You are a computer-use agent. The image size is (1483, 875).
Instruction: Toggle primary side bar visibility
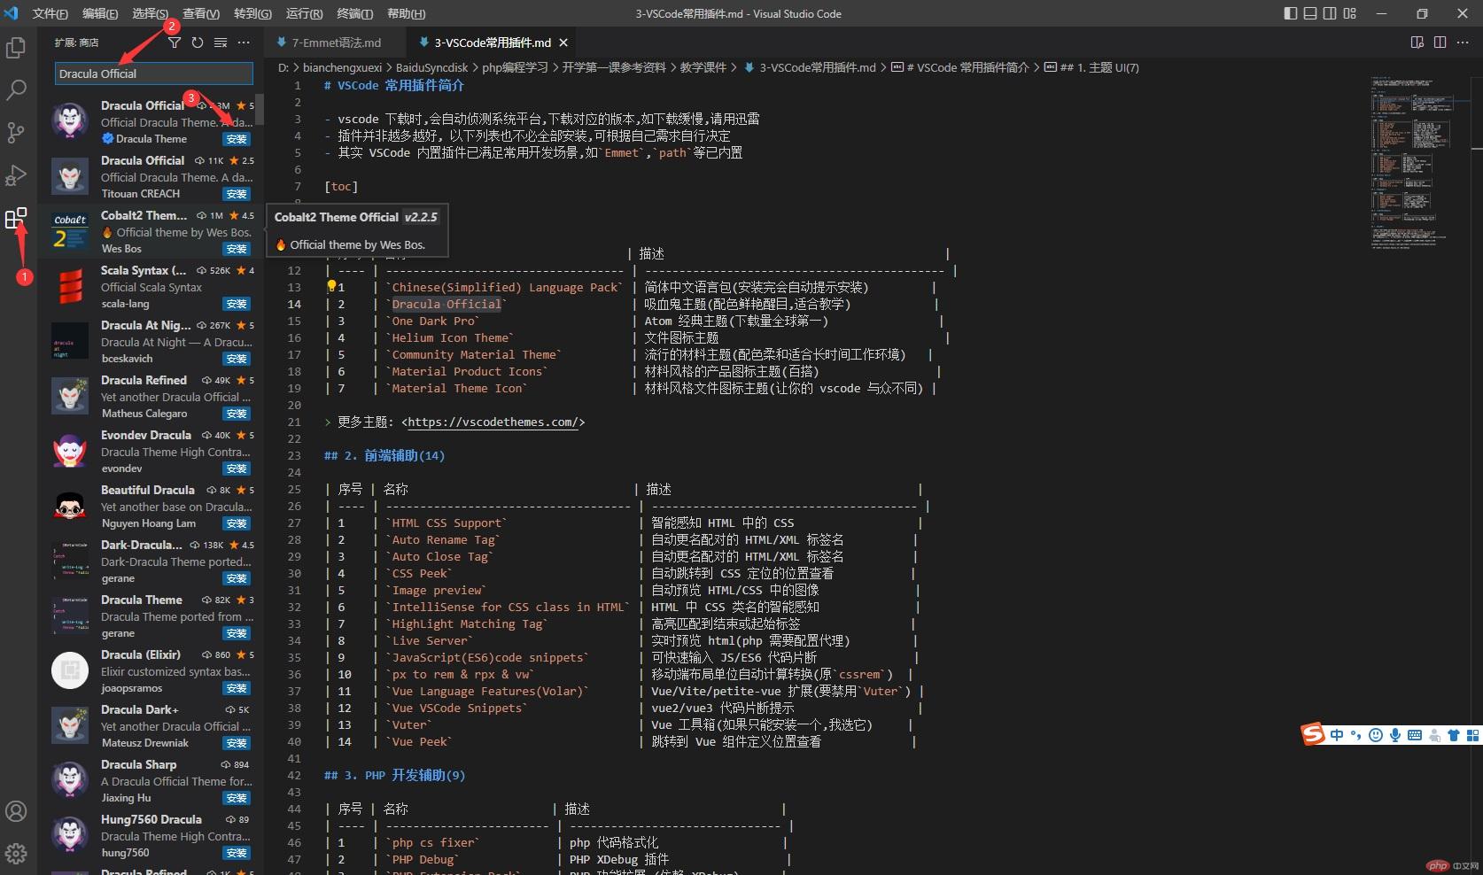click(x=1291, y=13)
